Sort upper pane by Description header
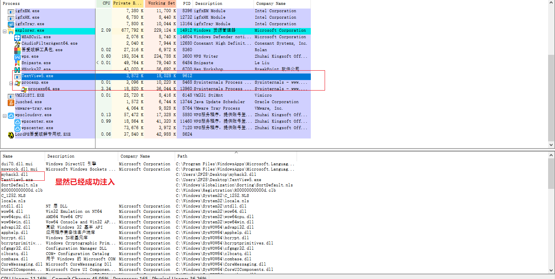This screenshot has height=279, width=555. [223, 3]
